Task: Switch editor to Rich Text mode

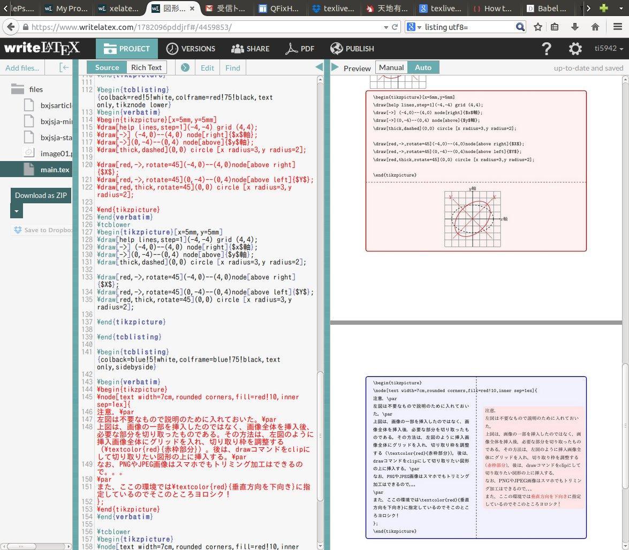Action: (x=147, y=67)
